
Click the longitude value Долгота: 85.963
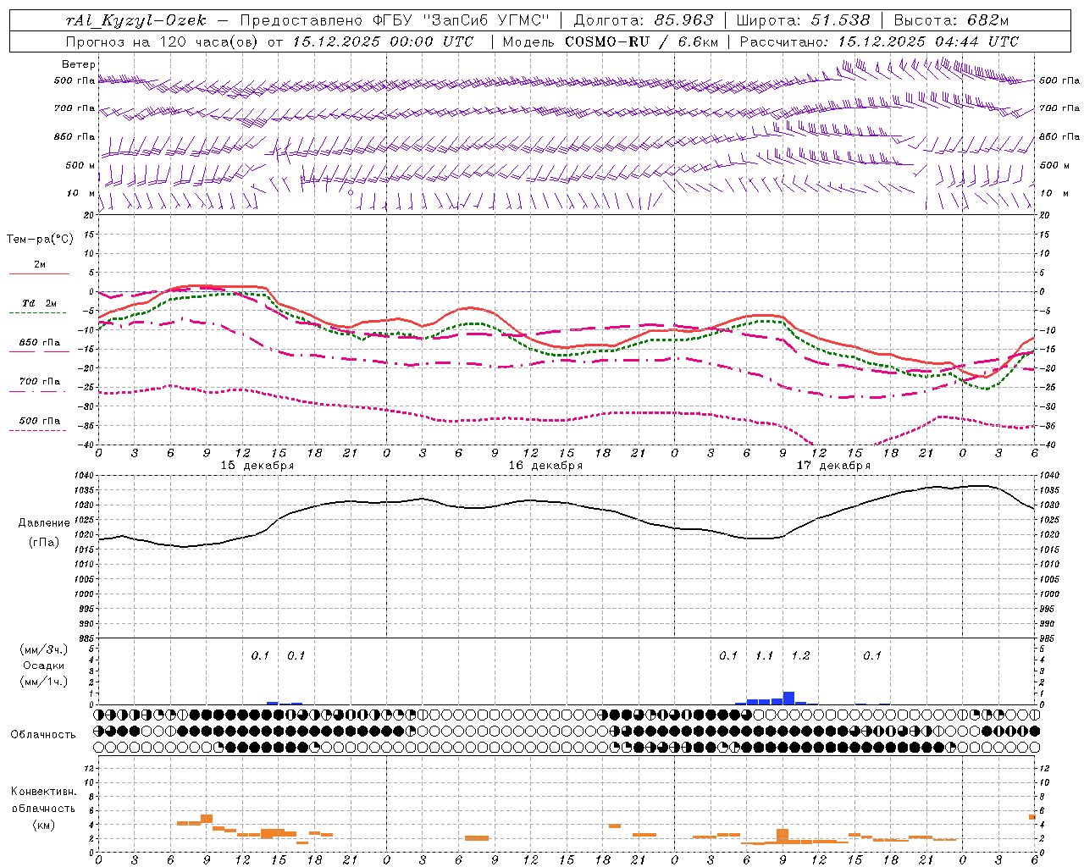pos(644,20)
